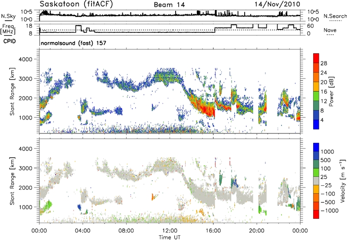Click the '12:00' time axis tick label
347x240 pixels.
[x=170, y=231]
